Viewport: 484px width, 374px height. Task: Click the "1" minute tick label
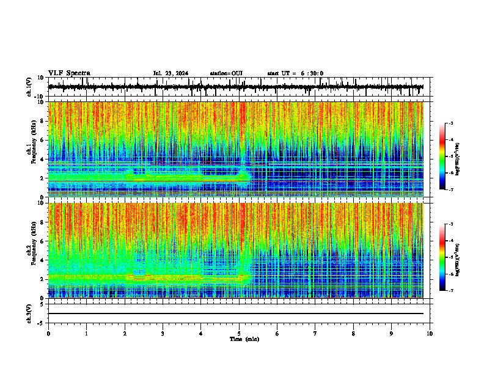[x=86, y=334]
